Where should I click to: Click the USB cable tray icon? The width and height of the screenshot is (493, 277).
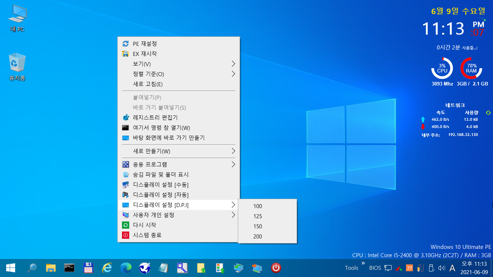(420, 268)
